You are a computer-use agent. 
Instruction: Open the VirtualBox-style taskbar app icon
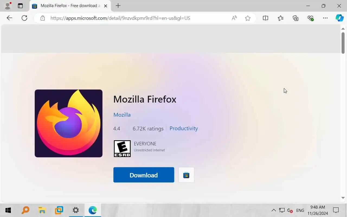tap(59, 210)
